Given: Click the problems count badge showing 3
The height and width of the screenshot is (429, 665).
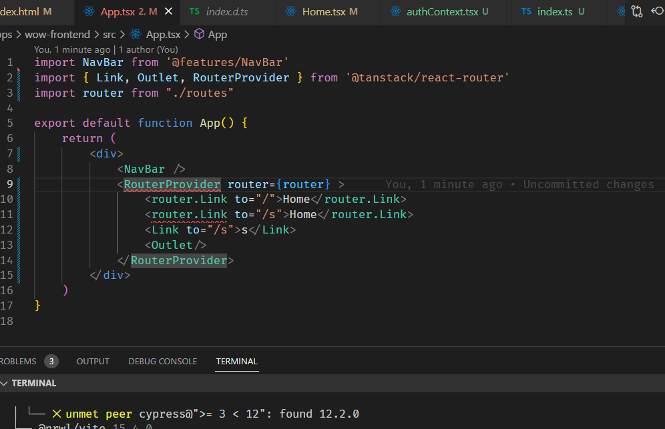Looking at the screenshot, I should [x=51, y=361].
